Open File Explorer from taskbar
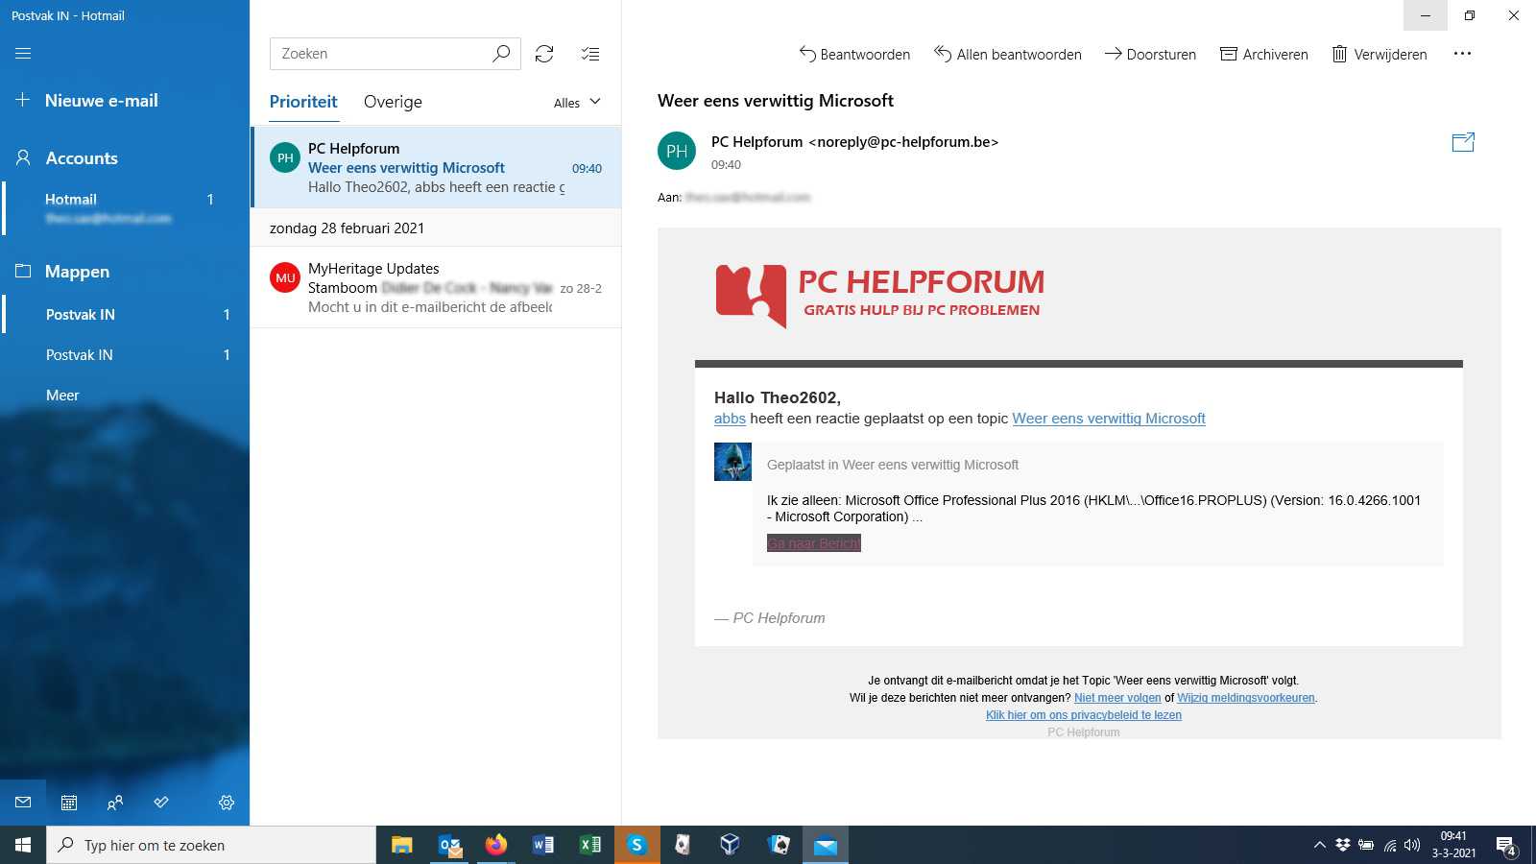This screenshot has height=864, width=1536. (402, 845)
